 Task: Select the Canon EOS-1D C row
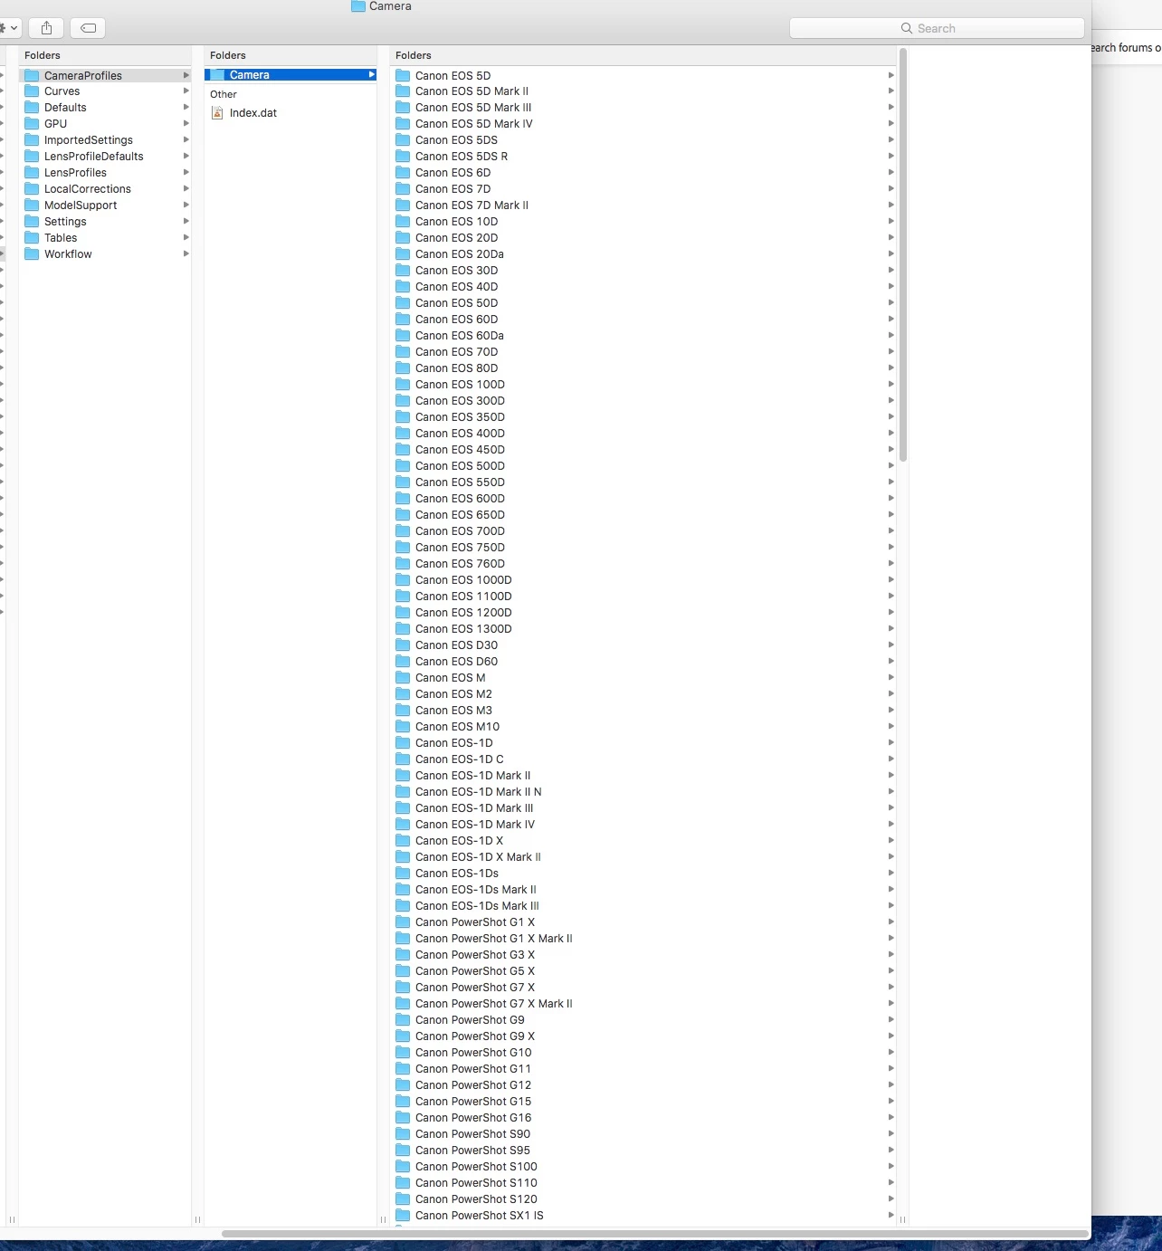click(644, 759)
